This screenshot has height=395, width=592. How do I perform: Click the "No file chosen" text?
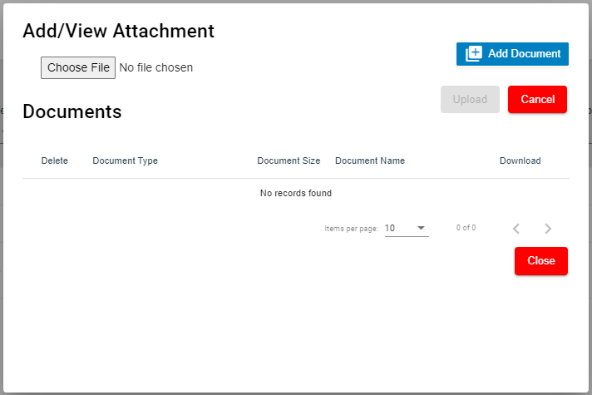coord(156,68)
